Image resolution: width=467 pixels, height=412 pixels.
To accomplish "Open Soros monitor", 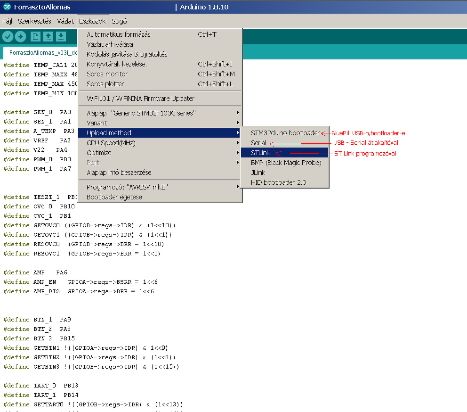I will tap(160, 74).
